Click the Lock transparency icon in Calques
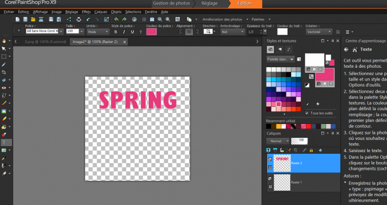Image resolution: width=387 pixels, height=205 pixels. (311, 150)
